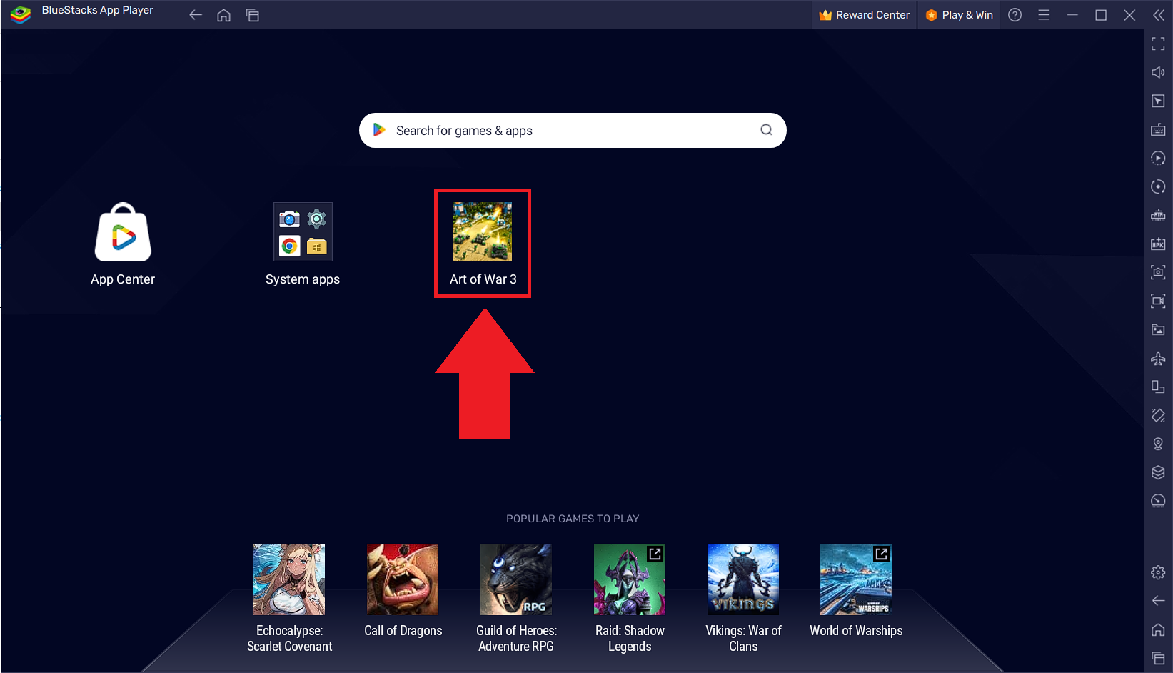Screen dimensions: 1173x673
Task: Collapse the sidebar with the double-chevron arrow
Action: point(1158,14)
